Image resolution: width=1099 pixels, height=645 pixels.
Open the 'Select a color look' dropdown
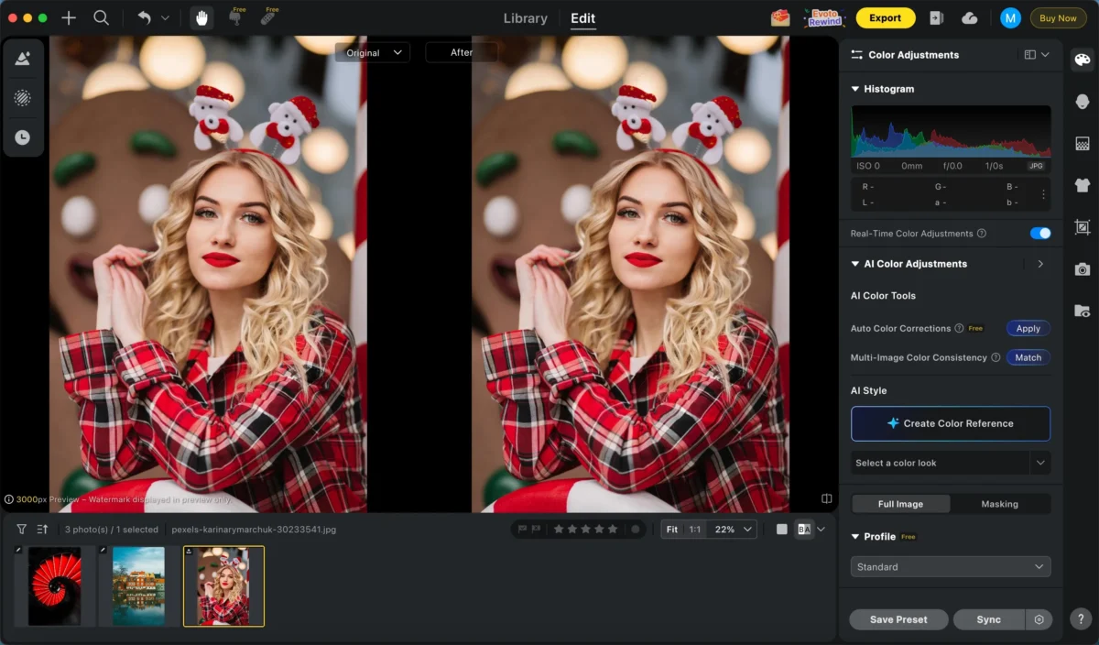coord(950,464)
